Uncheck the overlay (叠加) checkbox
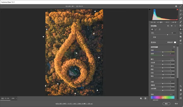The height and width of the screenshot is (107, 183). (152, 42)
